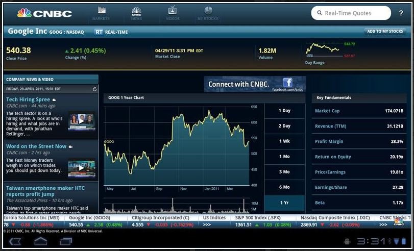Click Nasdaq Composite Index (.IXIC) in the ticker
This screenshot has width=414, height=251.
335,218
